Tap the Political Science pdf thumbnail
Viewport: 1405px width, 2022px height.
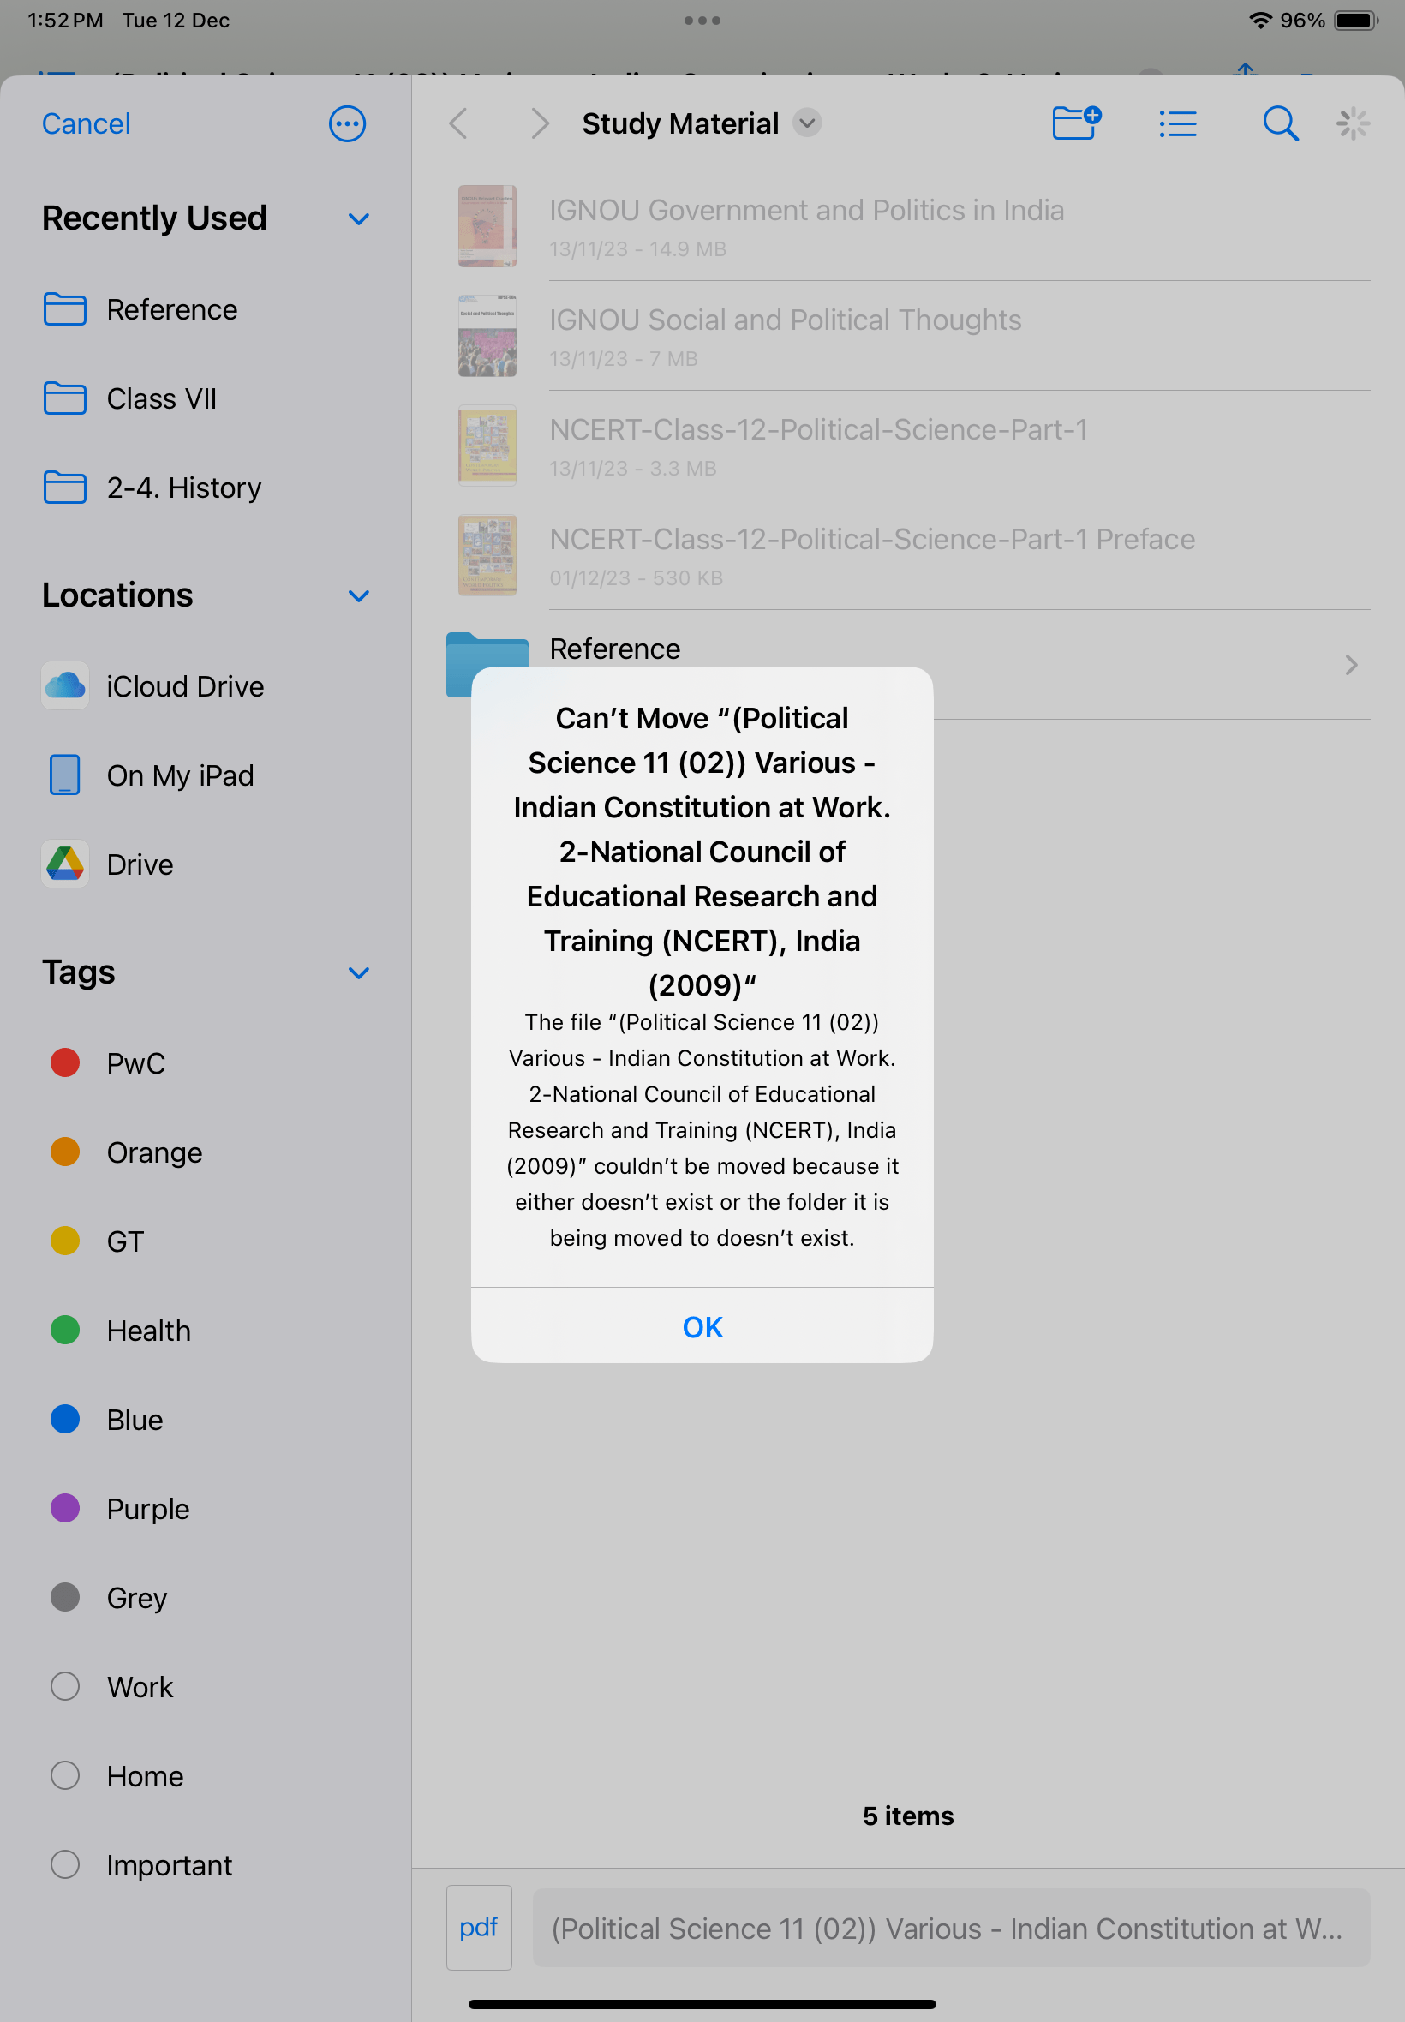coord(479,1927)
